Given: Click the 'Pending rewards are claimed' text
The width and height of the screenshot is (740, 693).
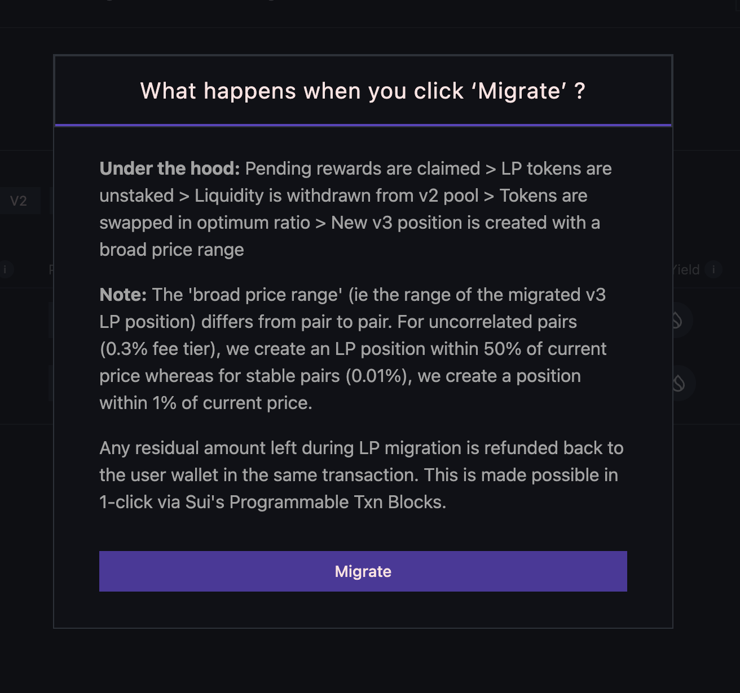Looking at the screenshot, I should (x=362, y=168).
